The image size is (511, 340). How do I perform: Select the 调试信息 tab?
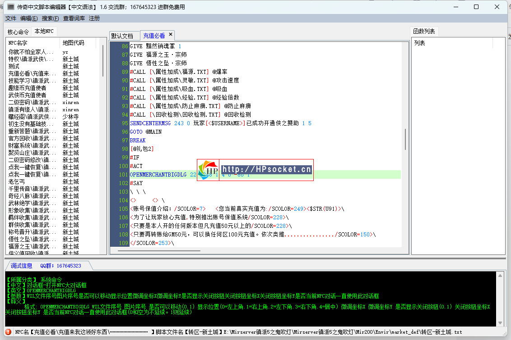pyautogui.click(x=22, y=266)
